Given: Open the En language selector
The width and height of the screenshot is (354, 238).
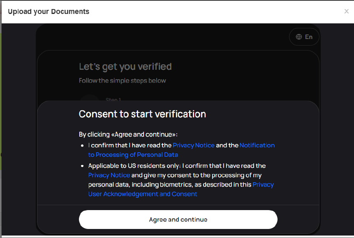Looking at the screenshot, I should [x=308, y=37].
